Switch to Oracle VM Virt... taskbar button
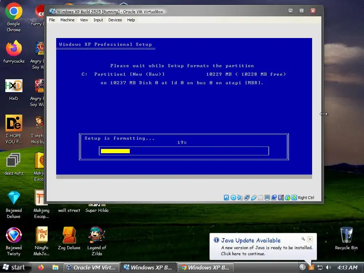 coord(91,267)
